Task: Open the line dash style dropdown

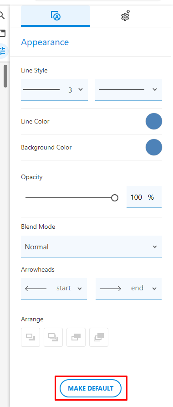Action: [x=129, y=89]
